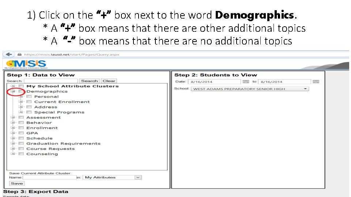Check the My School Attribute Clusters checkbox
This screenshot has height=197, width=351.
pos(21,86)
